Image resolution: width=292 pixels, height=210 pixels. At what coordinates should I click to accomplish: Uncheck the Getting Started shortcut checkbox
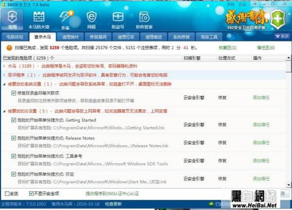[x=14, y=120]
